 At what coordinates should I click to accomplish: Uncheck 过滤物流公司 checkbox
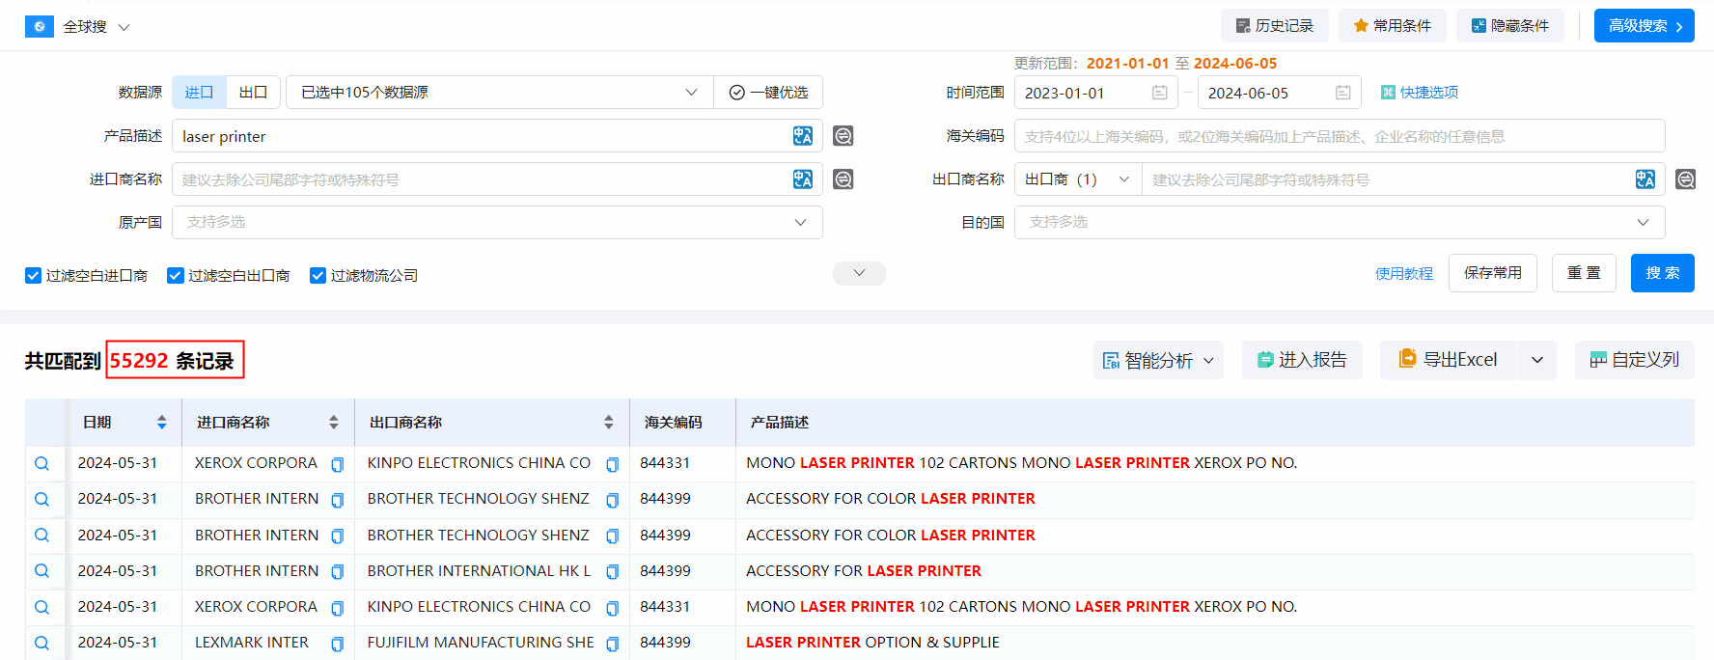pos(318,276)
